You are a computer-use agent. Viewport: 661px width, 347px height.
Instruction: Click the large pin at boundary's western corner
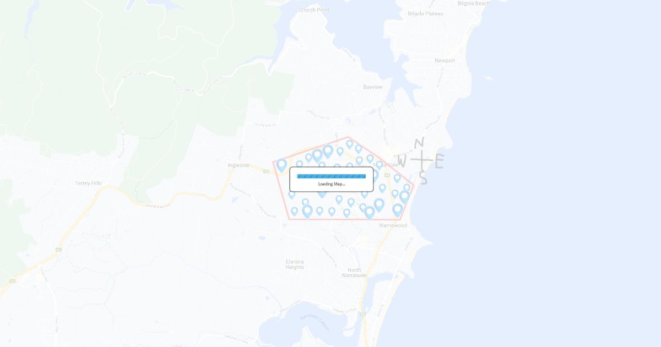point(281,165)
